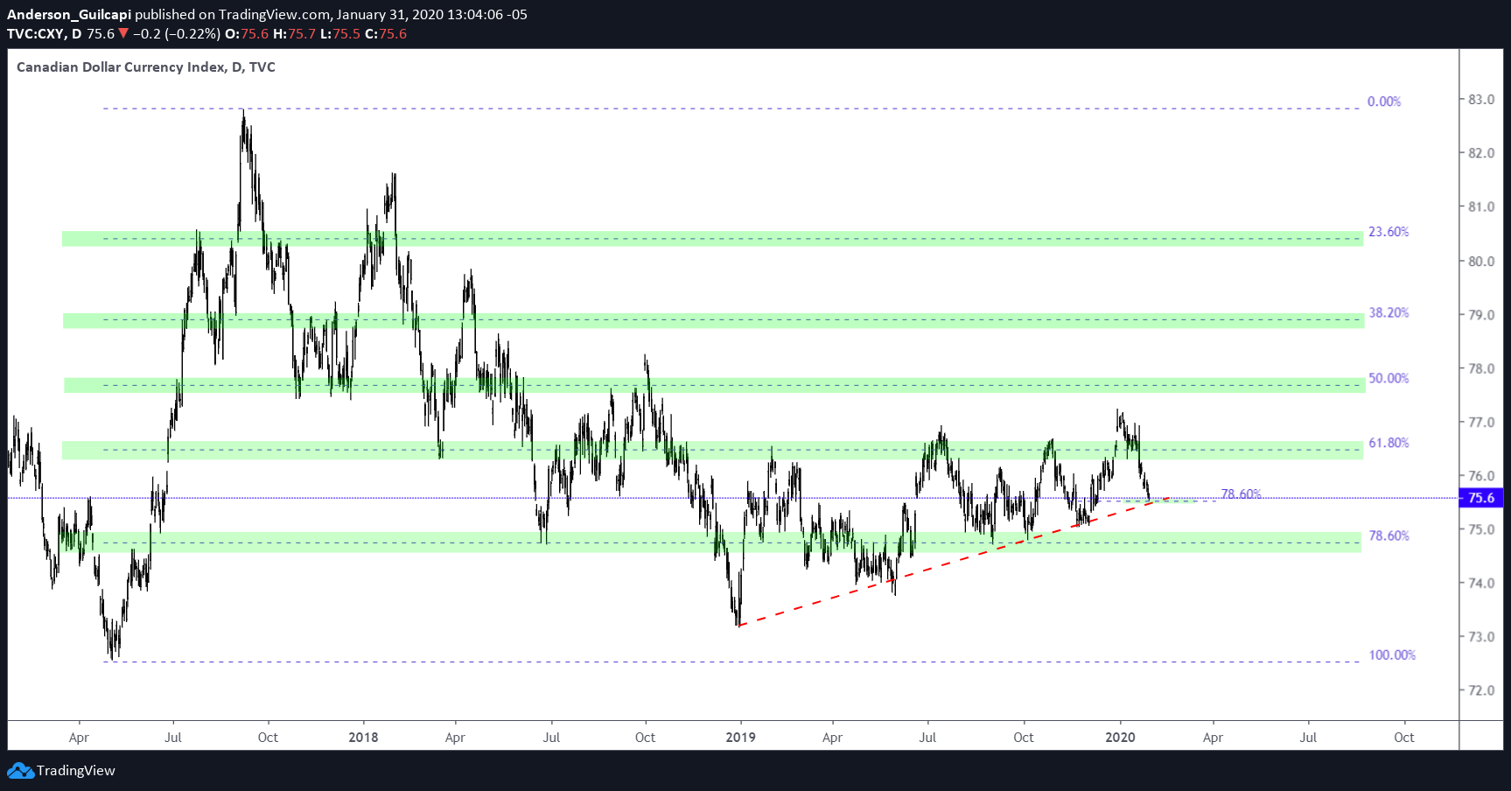Click the C:75.6 close value in header
The height and width of the screenshot is (791, 1511).
tap(386, 34)
